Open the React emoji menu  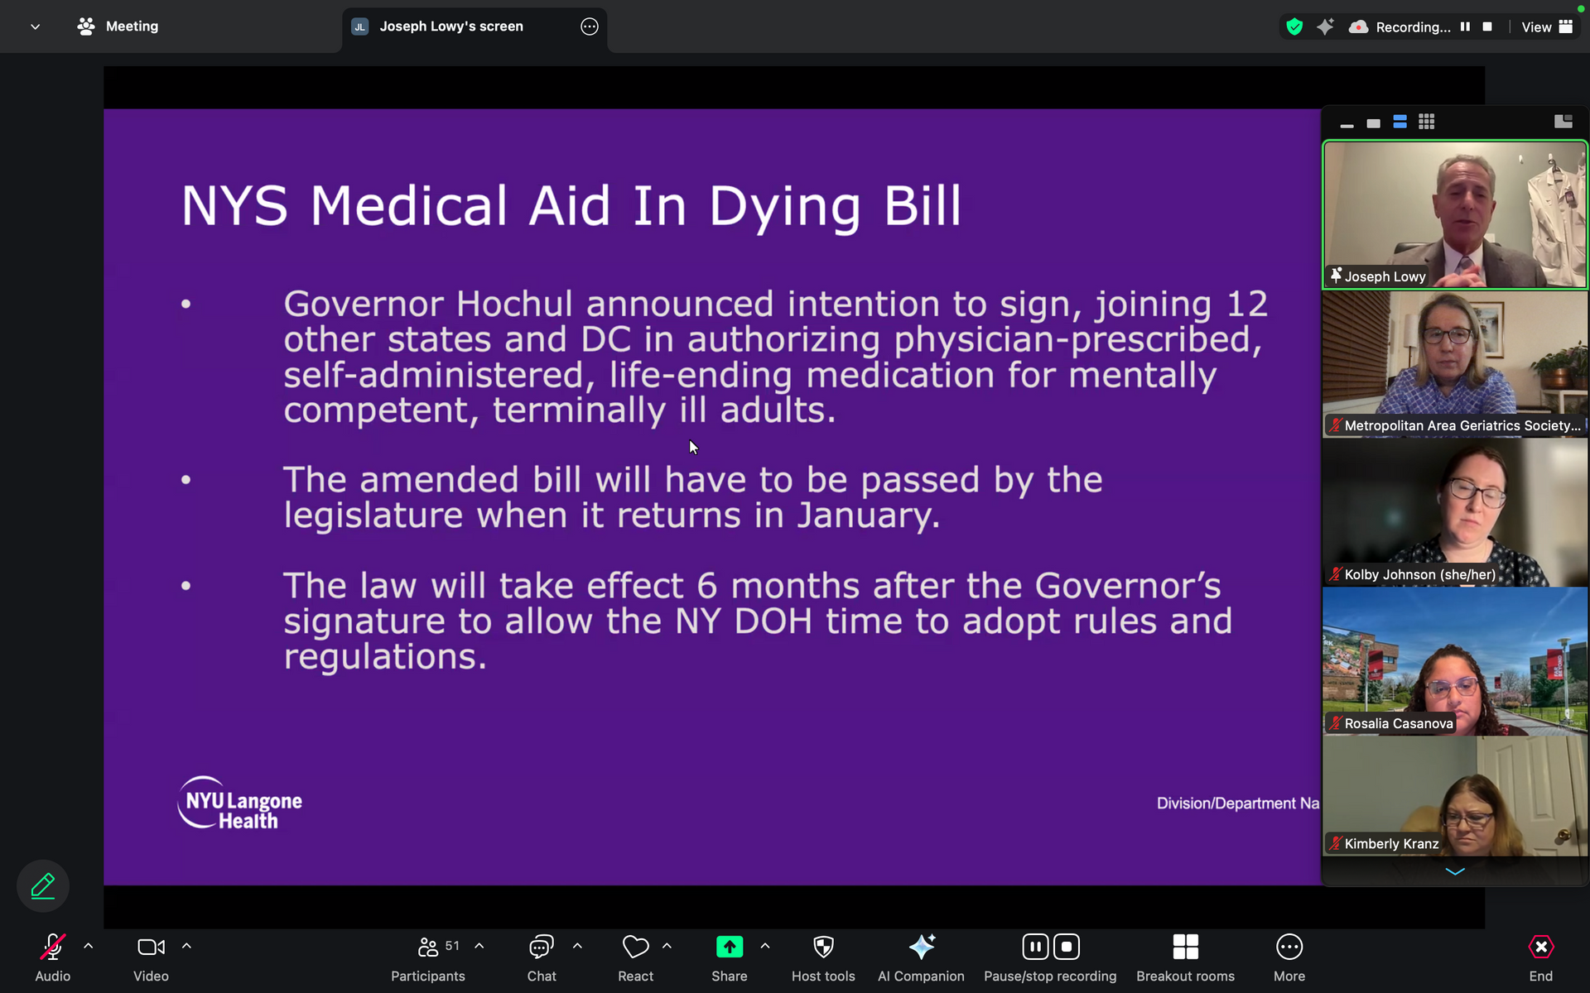click(x=635, y=957)
